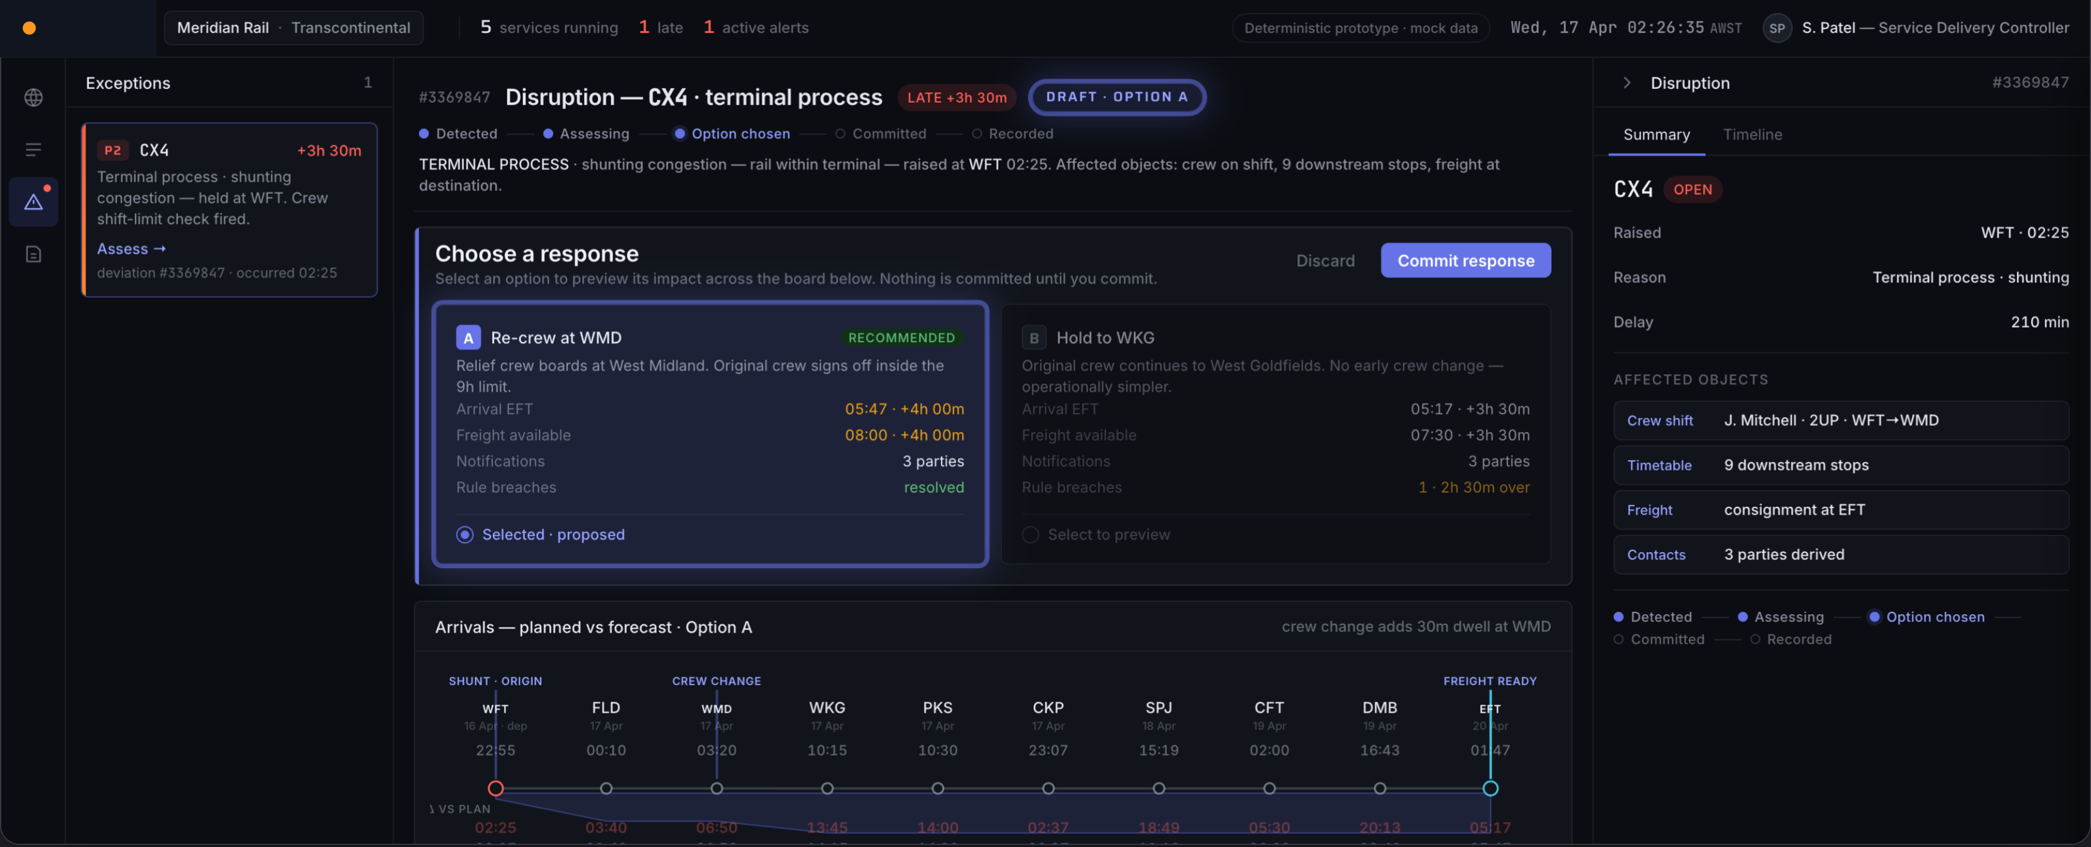The image size is (2091, 847).
Task: Click the 'Option chosen' step in header progress
Action: [731, 134]
